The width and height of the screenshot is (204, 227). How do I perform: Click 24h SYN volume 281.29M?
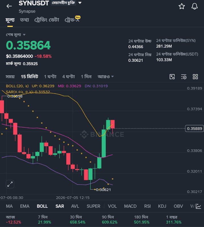(164, 46)
